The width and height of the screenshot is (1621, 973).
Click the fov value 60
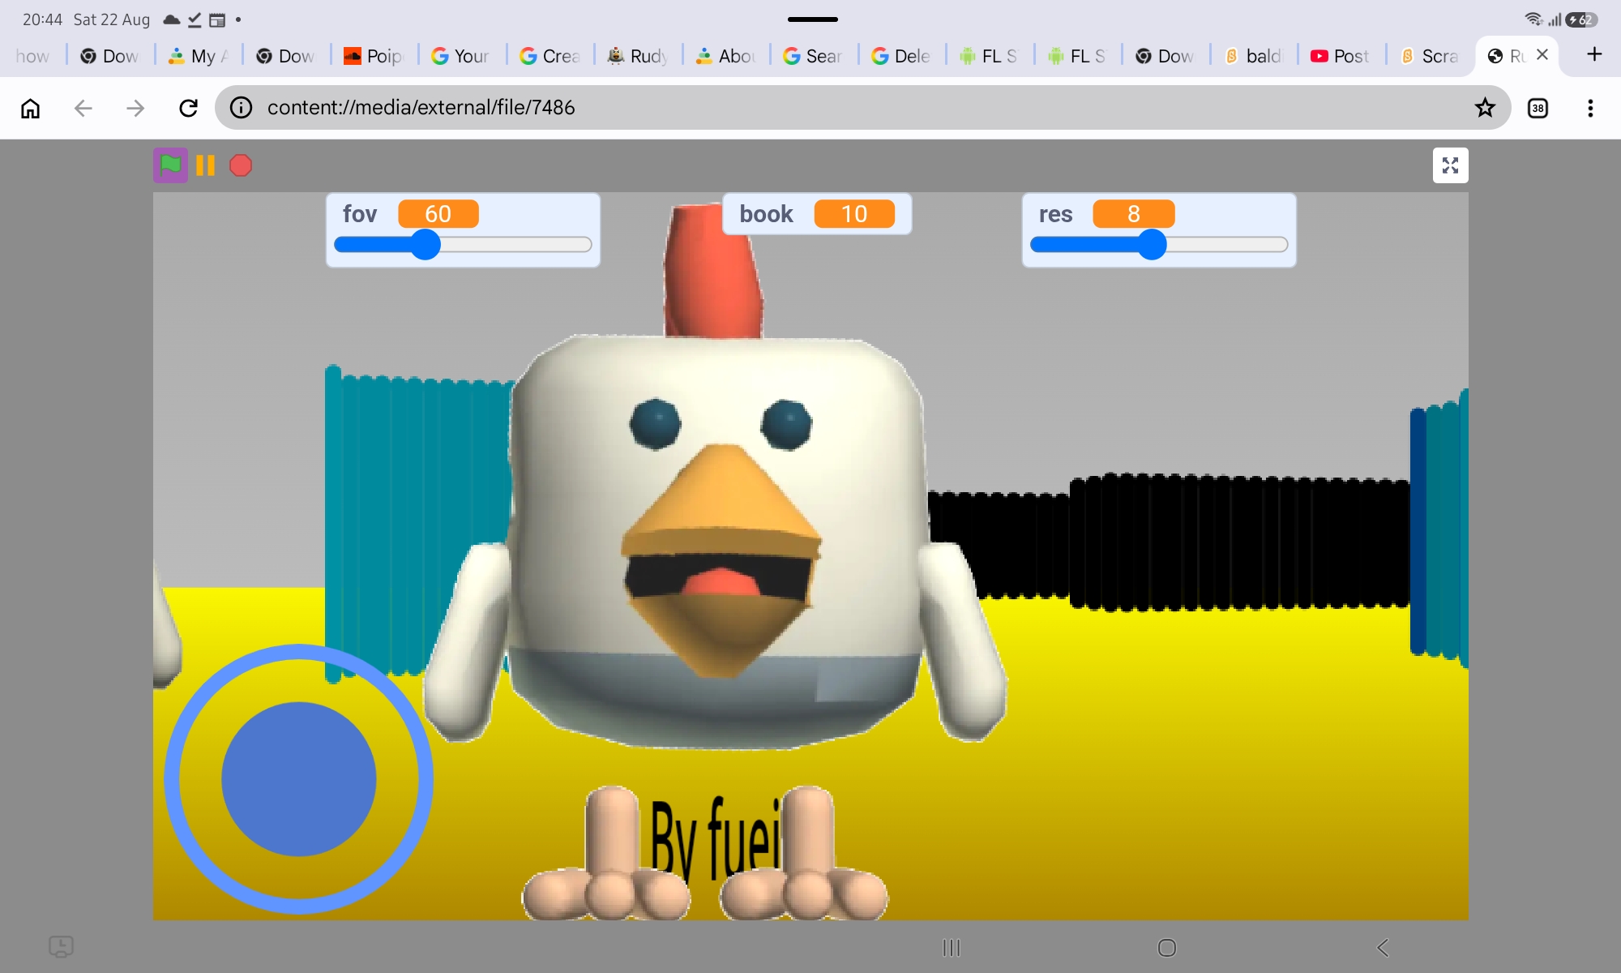438,214
